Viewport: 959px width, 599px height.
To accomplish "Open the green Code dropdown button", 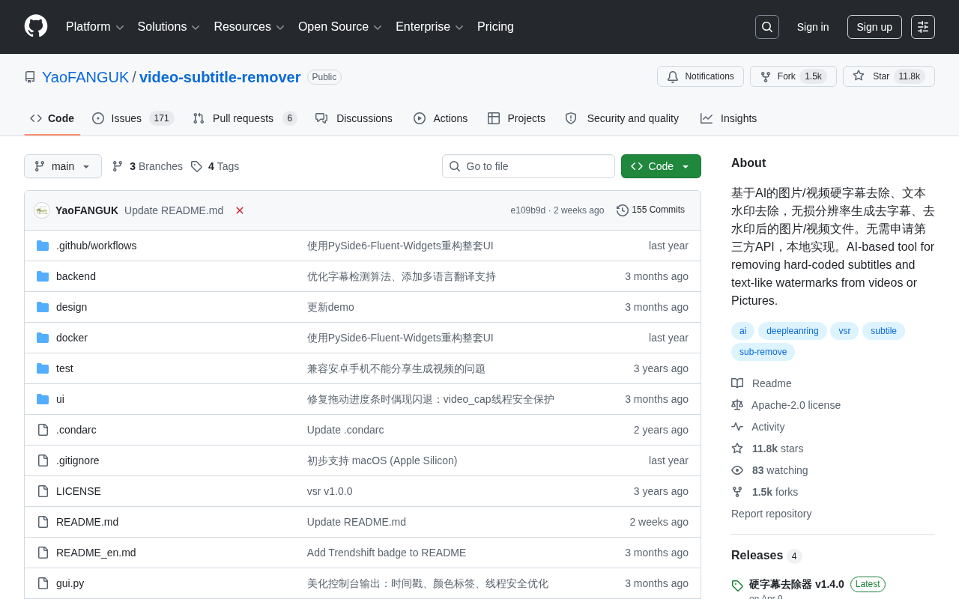I will coord(661,166).
